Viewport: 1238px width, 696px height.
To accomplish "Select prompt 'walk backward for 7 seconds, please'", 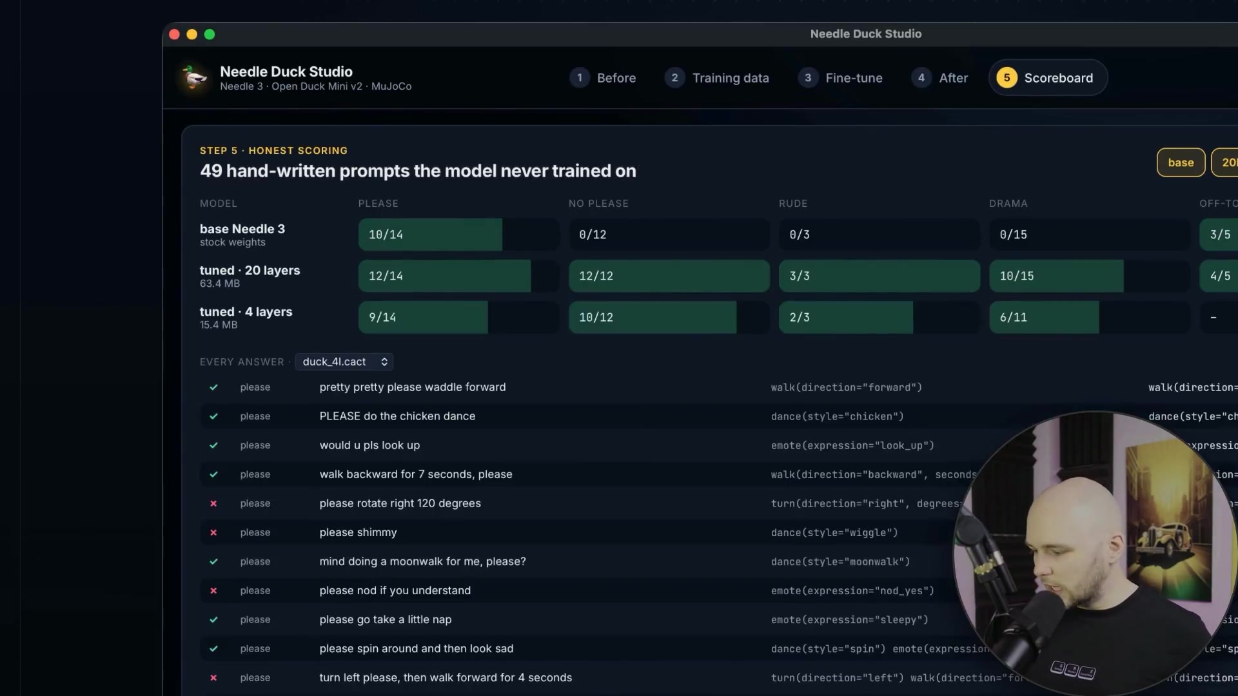I will (x=416, y=474).
